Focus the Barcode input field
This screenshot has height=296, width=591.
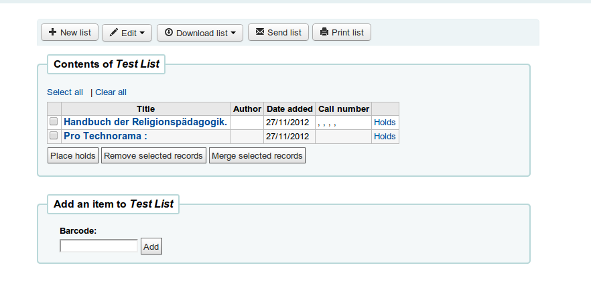(98, 246)
